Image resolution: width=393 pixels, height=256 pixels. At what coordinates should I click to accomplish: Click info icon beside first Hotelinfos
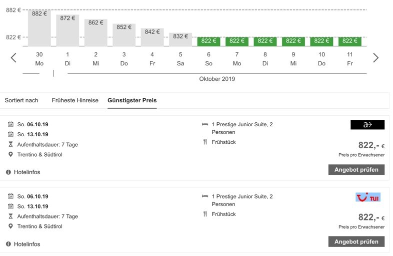click(8, 172)
